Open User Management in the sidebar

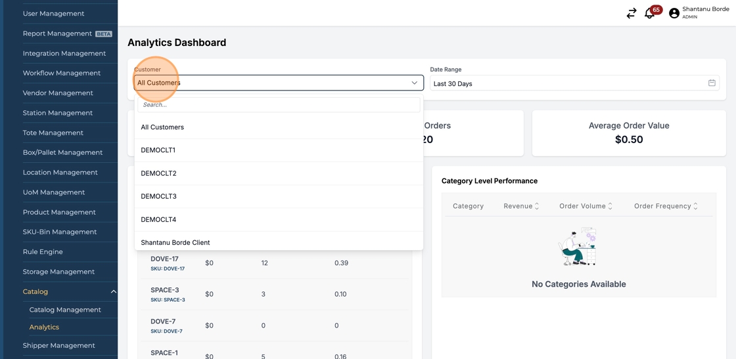tap(53, 13)
